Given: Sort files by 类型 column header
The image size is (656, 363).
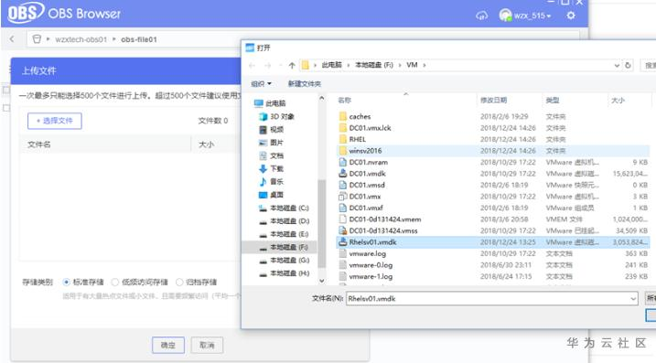Looking at the screenshot, I should point(553,101).
